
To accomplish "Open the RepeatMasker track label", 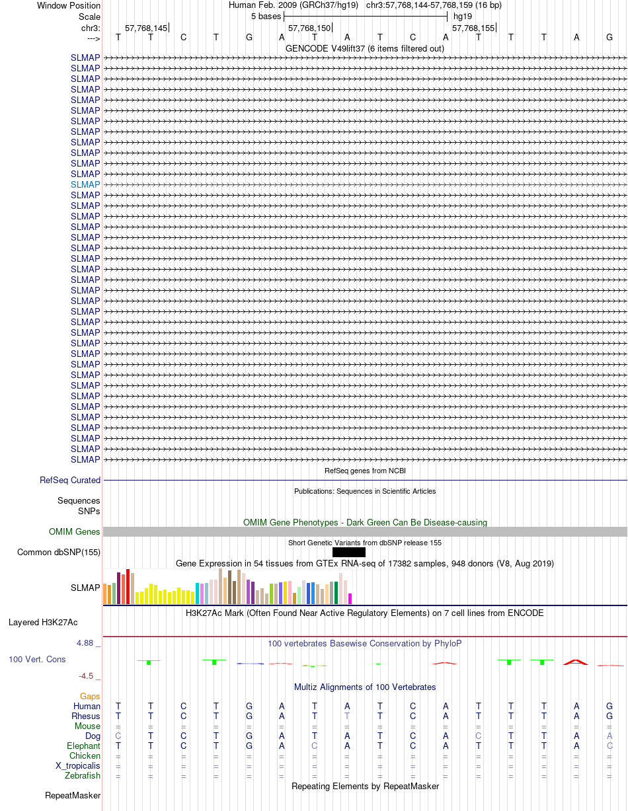I will click(73, 796).
